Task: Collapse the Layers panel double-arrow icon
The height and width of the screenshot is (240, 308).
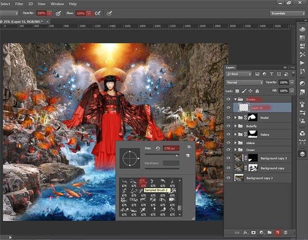Action: [285, 67]
